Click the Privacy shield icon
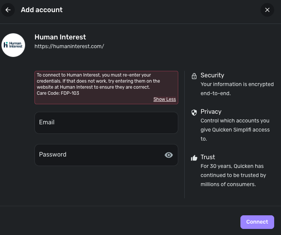The image size is (281, 235). tap(194, 112)
